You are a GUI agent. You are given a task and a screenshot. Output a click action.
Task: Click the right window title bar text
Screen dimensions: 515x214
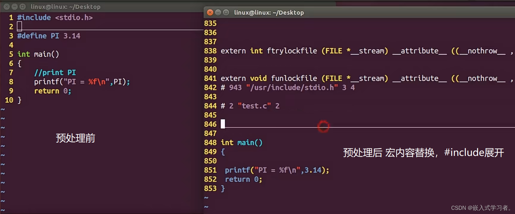pyautogui.click(x=269, y=12)
